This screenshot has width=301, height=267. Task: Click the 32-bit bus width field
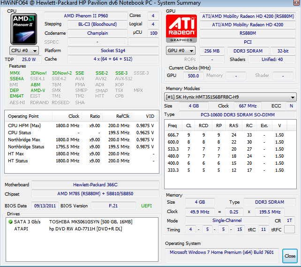pos(283,51)
